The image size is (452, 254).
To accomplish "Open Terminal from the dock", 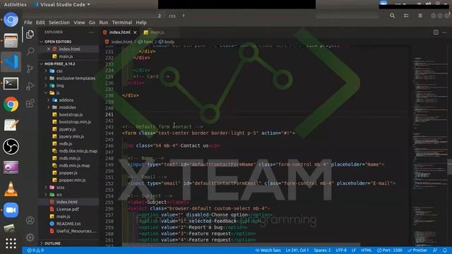I will pyautogui.click(x=11, y=83).
